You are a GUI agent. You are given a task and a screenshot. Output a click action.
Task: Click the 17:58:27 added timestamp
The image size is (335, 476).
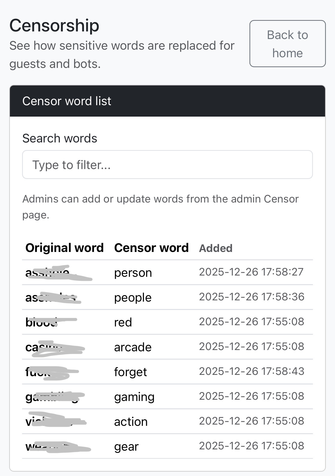[x=251, y=272]
